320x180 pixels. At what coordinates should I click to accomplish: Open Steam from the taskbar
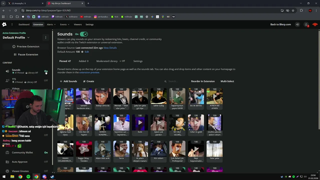click(x=52, y=177)
